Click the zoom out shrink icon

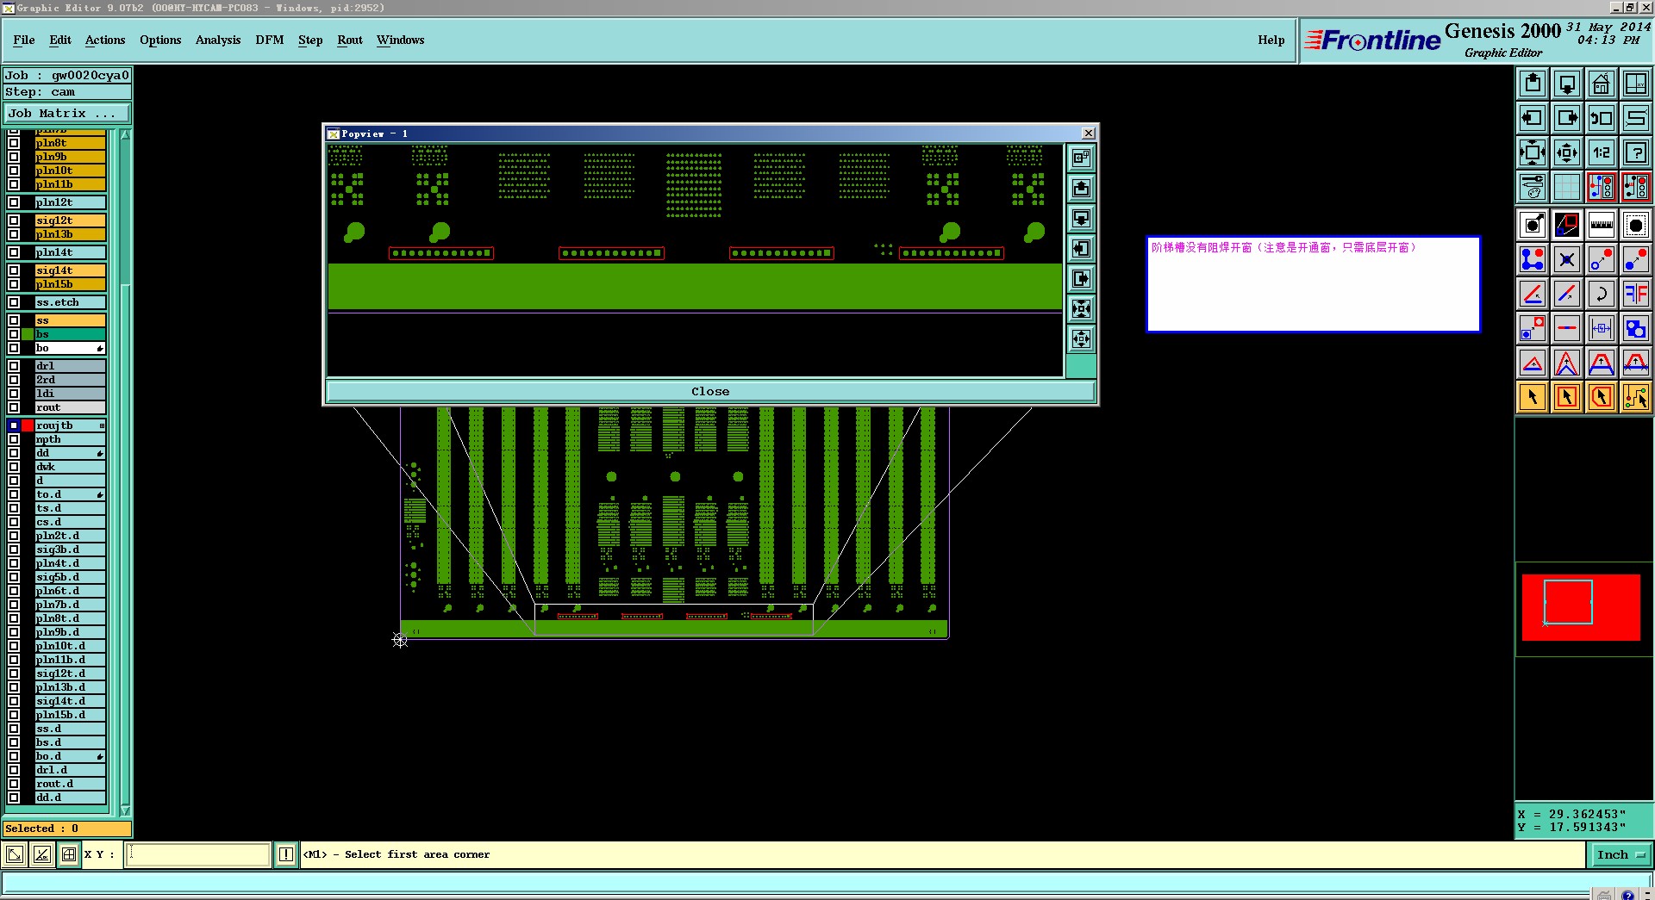click(1567, 152)
